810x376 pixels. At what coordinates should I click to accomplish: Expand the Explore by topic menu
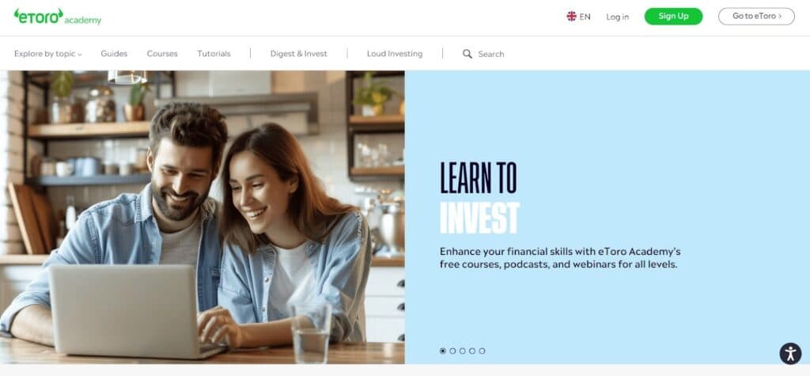48,54
